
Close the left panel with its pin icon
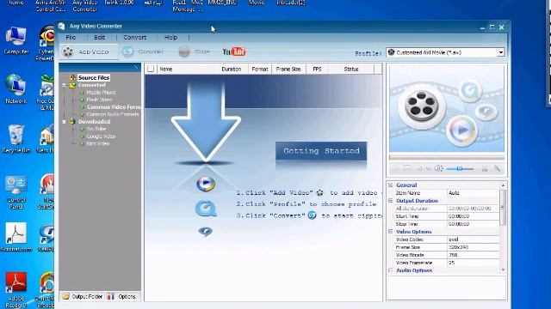(136, 67)
